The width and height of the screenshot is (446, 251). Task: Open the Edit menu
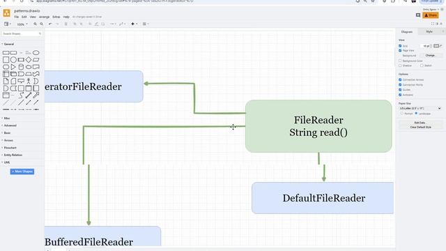pyautogui.click(x=24, y=17)
